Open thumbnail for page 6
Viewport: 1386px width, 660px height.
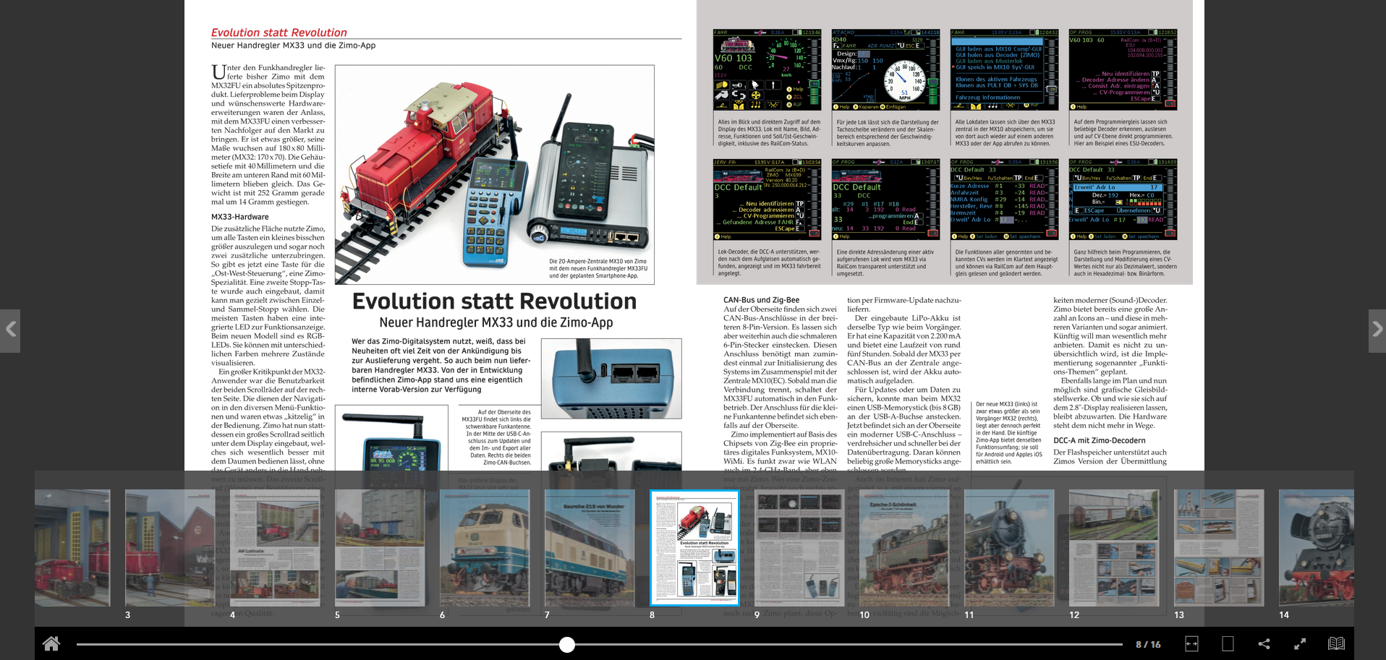pyautogui.click(x=485, y=548)
